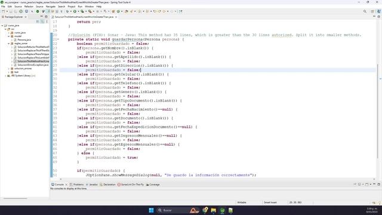
Task: Click the New Java Class icon
Action: pyautogui.click(x=118, y=11)
